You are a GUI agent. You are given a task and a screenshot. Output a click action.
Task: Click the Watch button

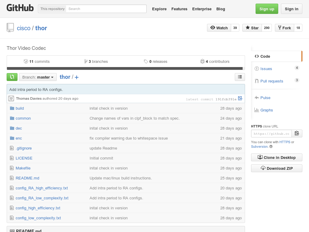point(219,28)
